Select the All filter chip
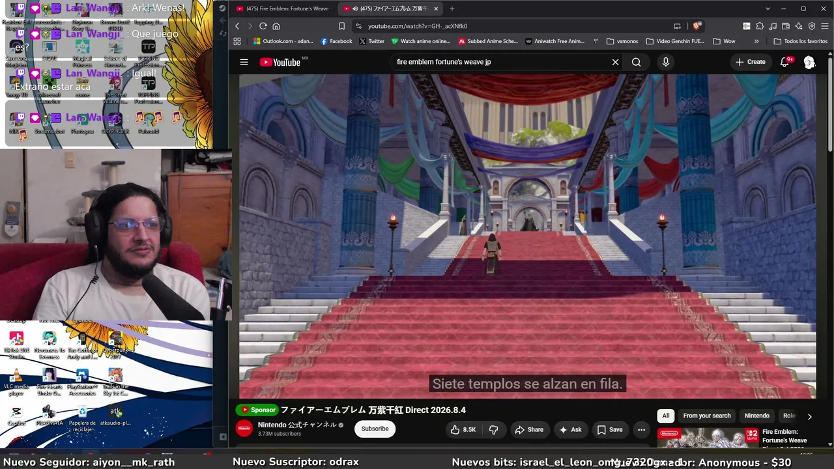 (x=666, y=416)
